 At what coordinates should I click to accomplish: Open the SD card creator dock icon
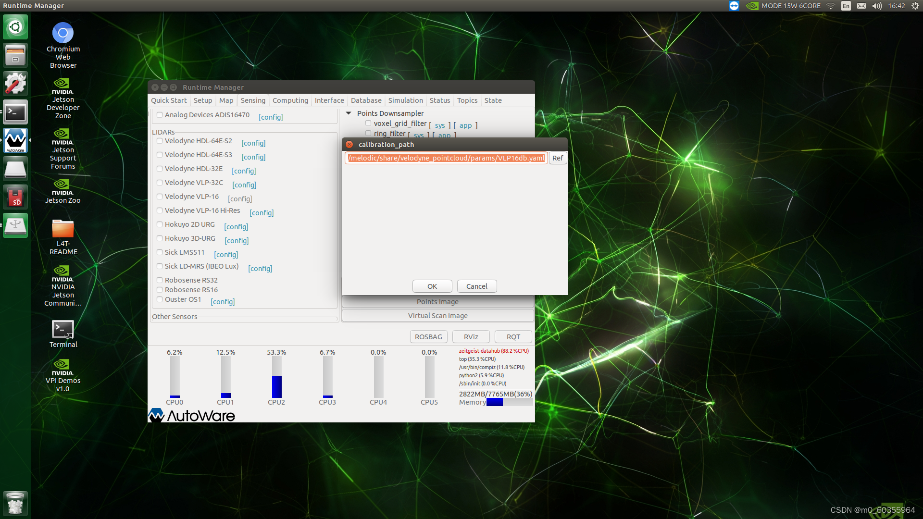(x=15, y=197)
